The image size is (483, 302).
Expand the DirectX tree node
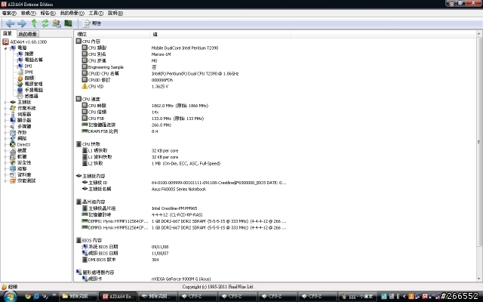(5, 144)
